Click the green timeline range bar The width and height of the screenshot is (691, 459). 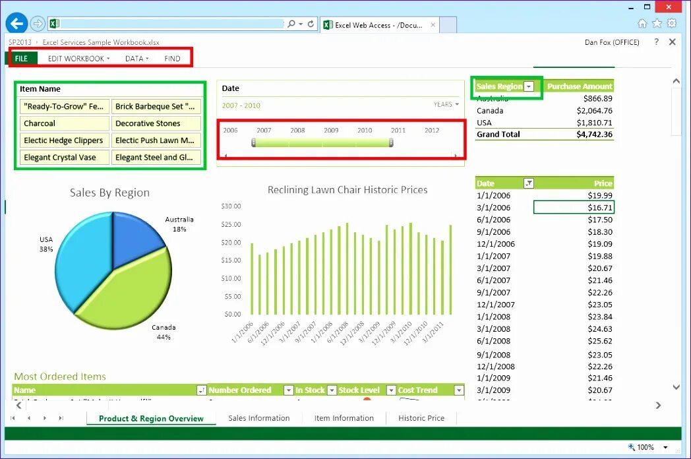click(x=322, y=142)
